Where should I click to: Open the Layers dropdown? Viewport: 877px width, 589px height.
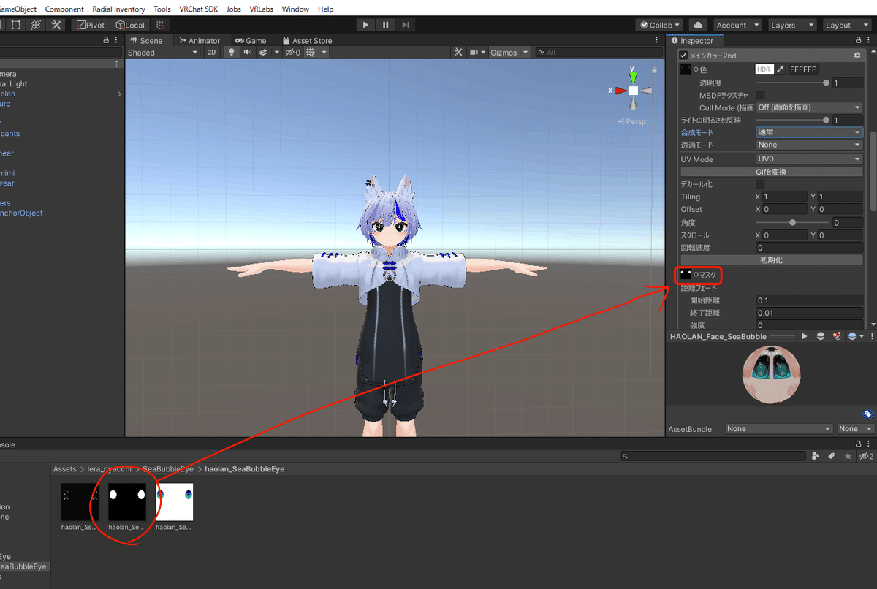click(792, 25)
